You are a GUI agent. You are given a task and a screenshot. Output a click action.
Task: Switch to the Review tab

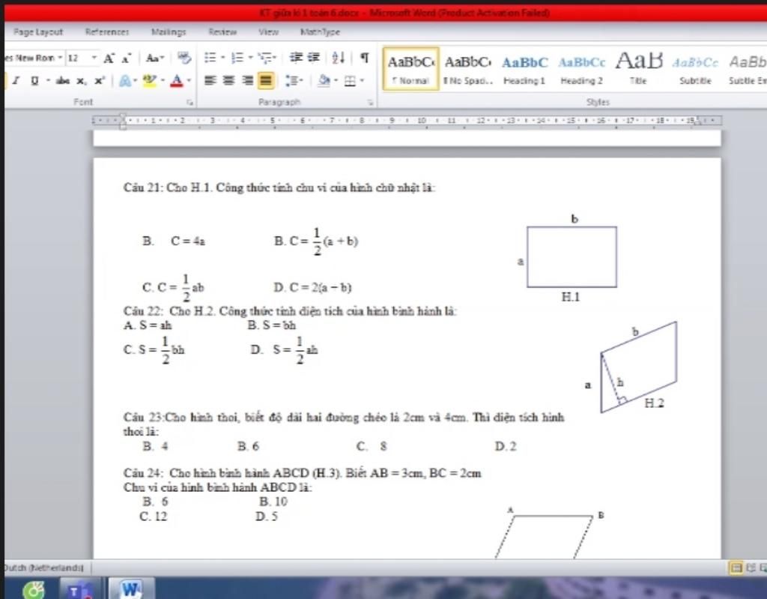pyautogui.click(x=222, y=31)
